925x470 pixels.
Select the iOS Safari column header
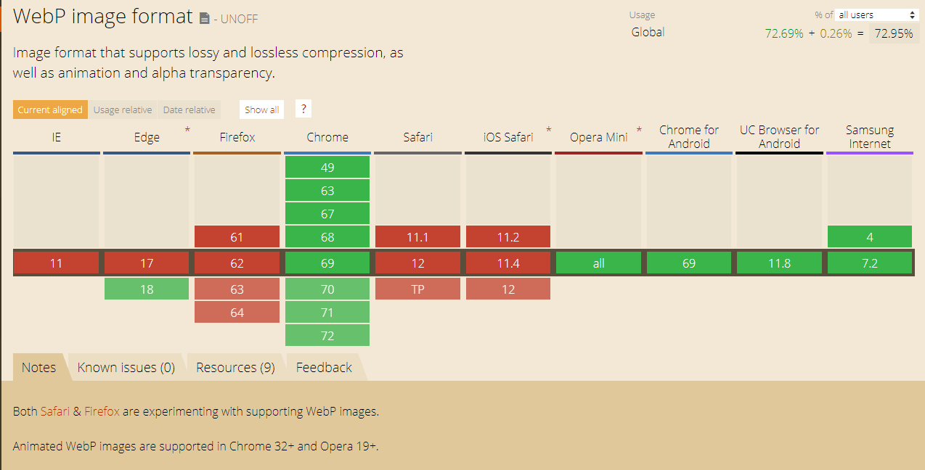(508, 137)
